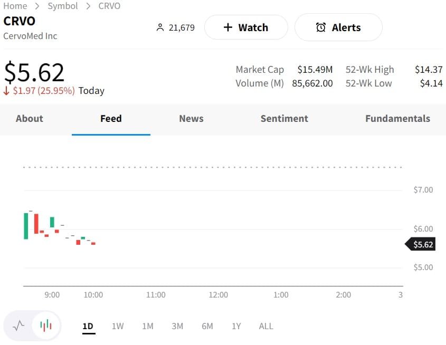View the Fundamentals tab
The height and width of the screenshot is (345, 446).
pos(397,119)
